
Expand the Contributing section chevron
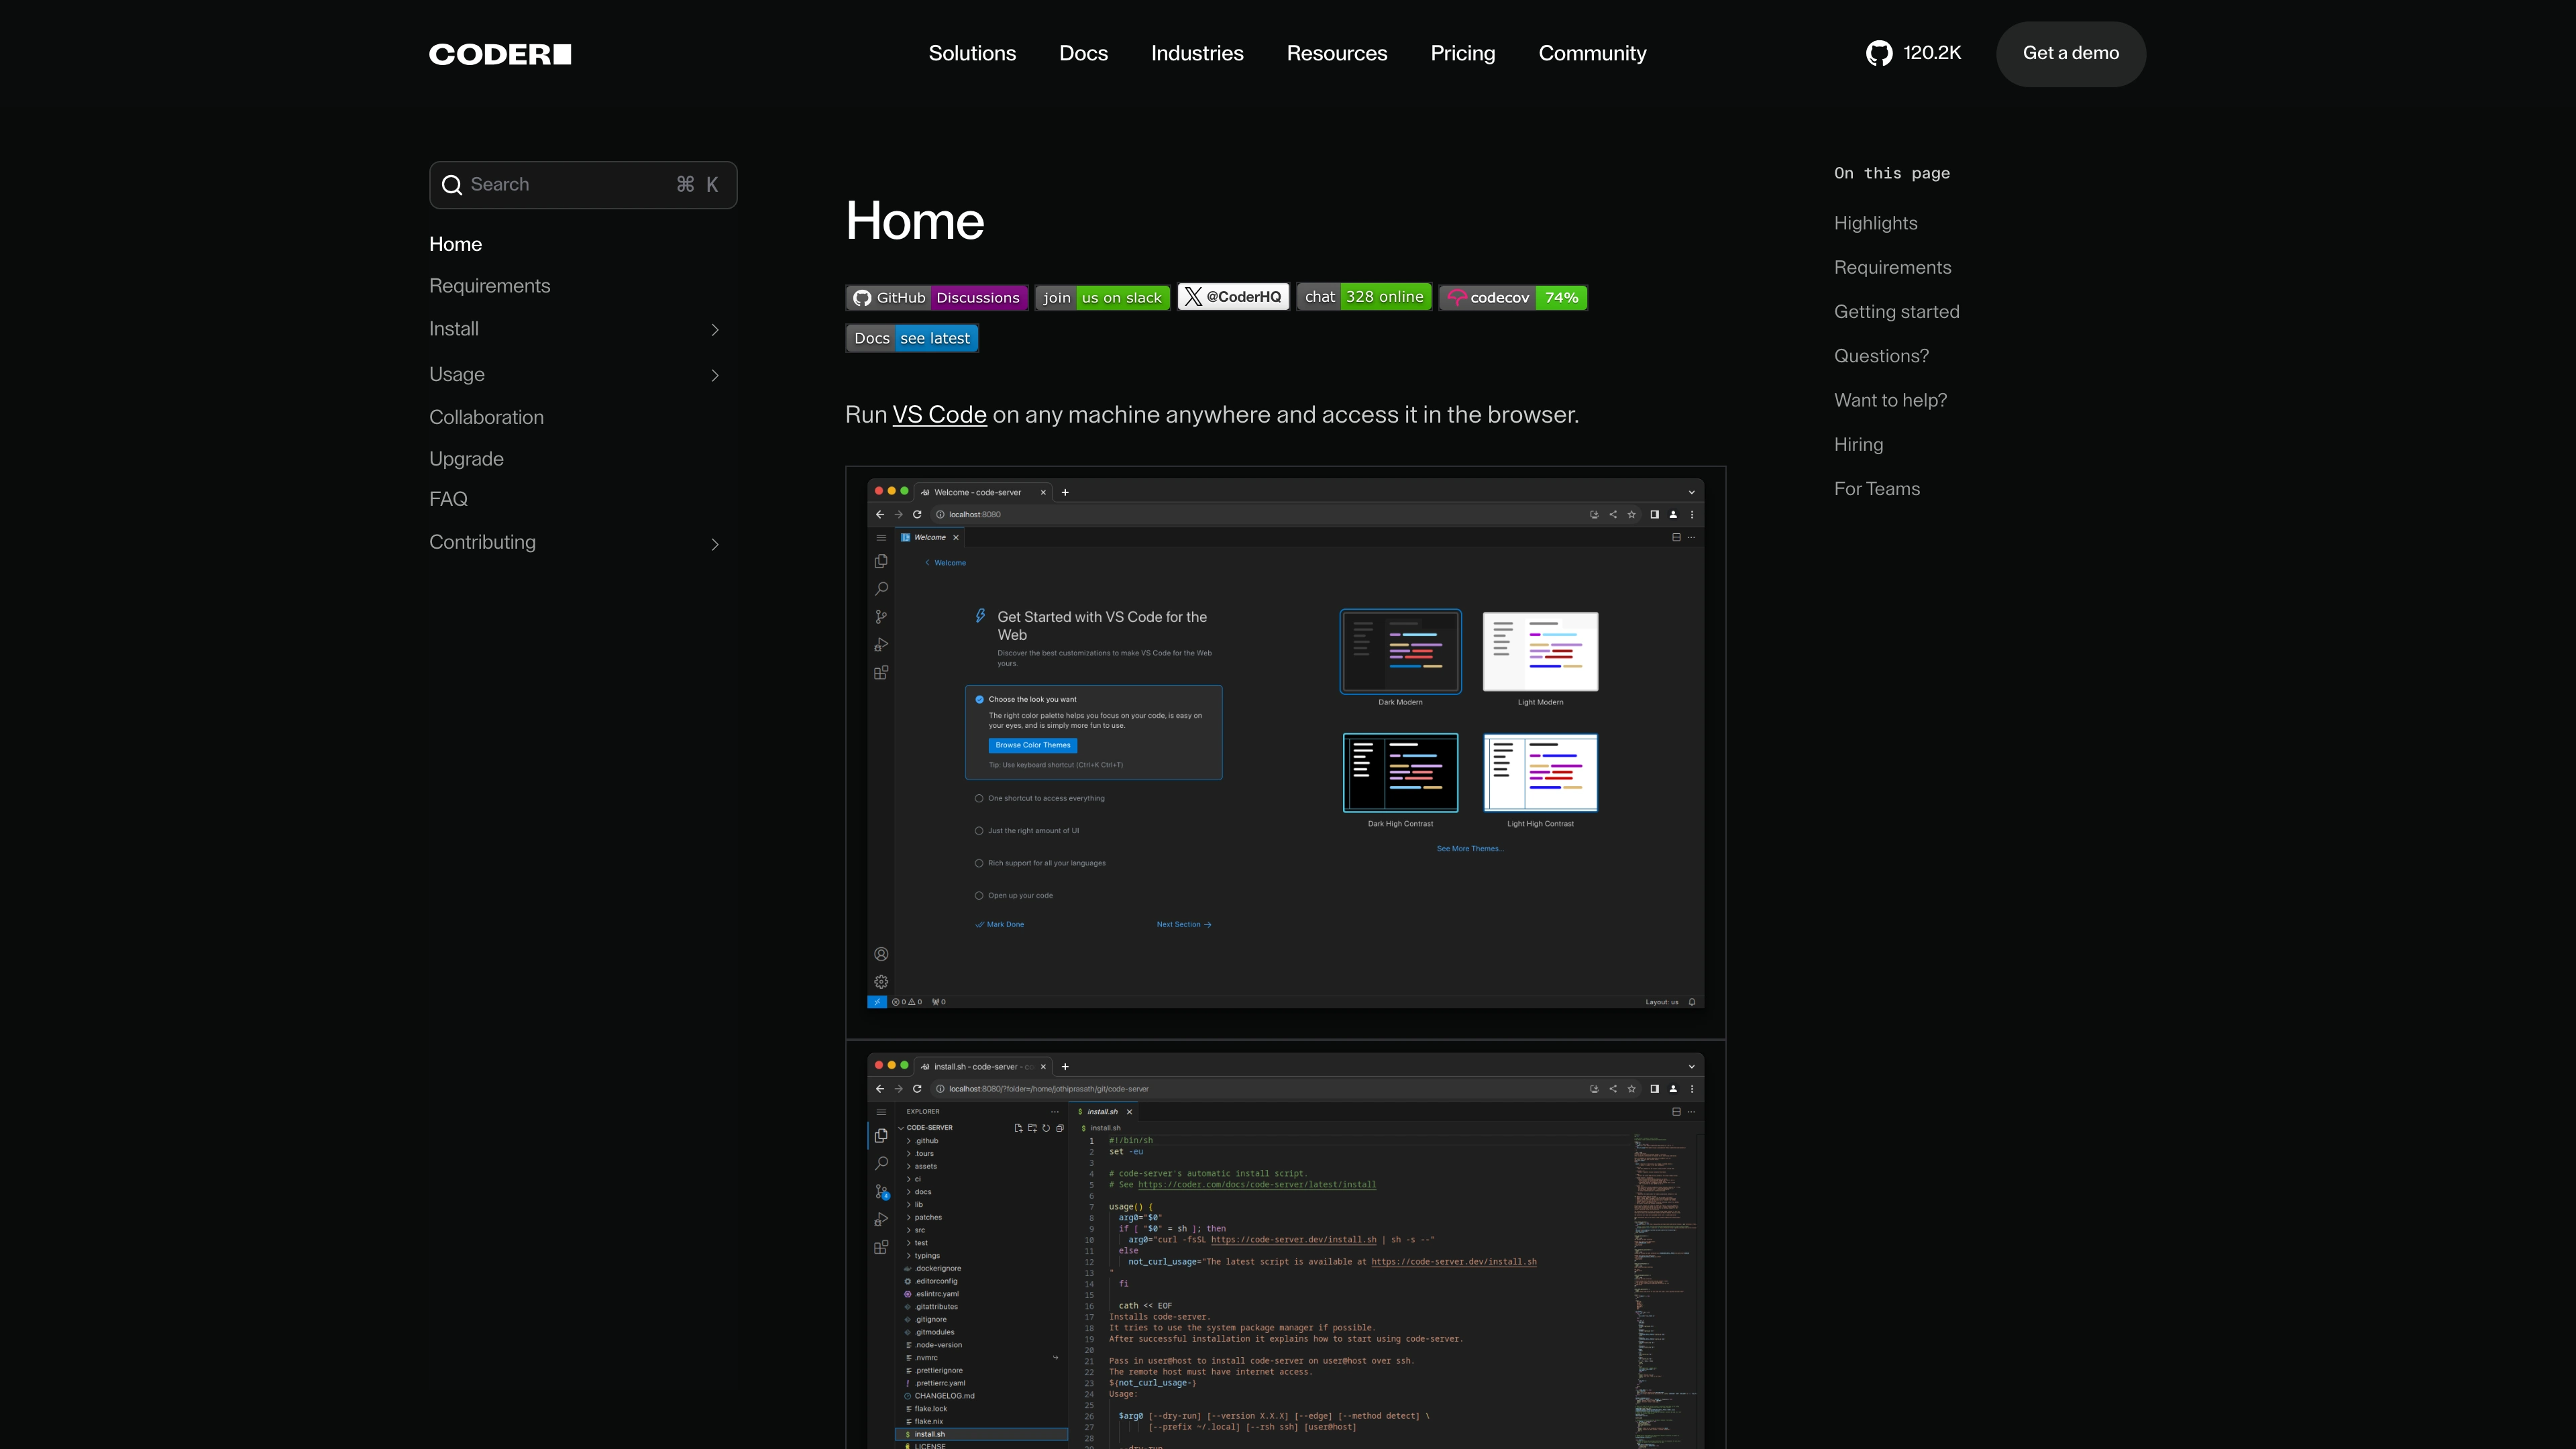(x=715, y=544)
